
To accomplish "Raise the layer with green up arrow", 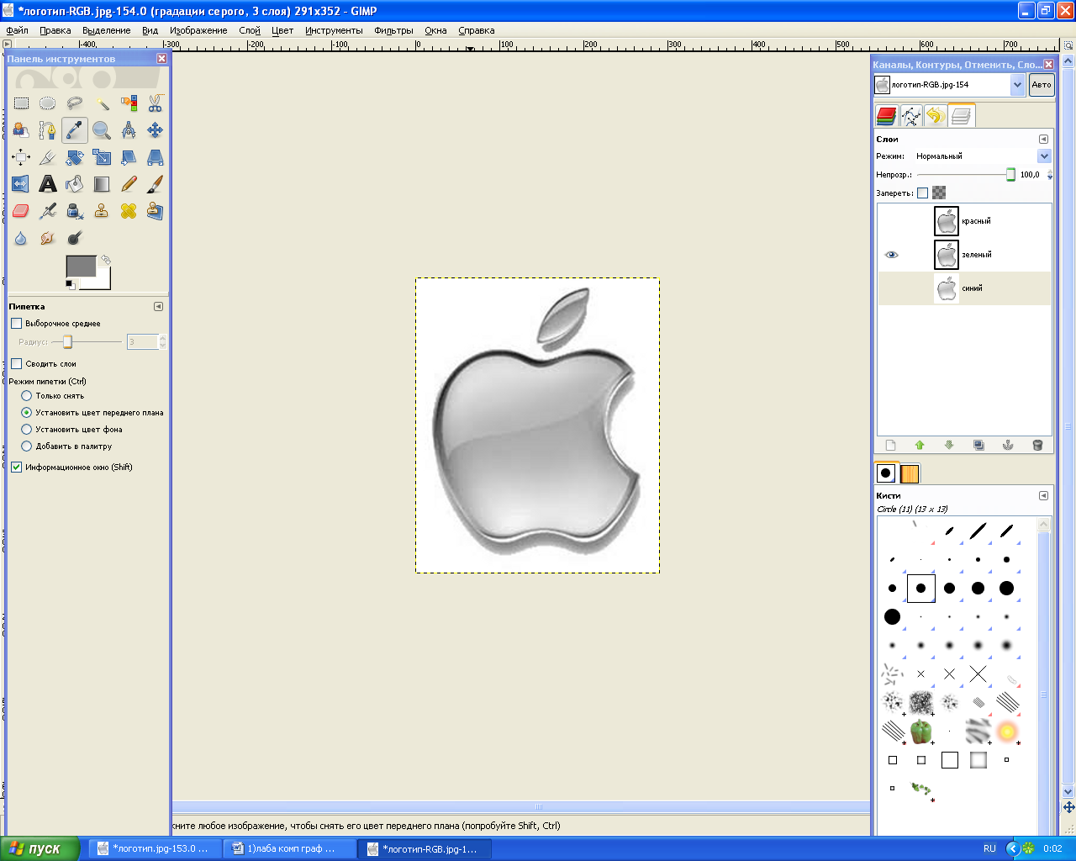I will tap(920, 445).
